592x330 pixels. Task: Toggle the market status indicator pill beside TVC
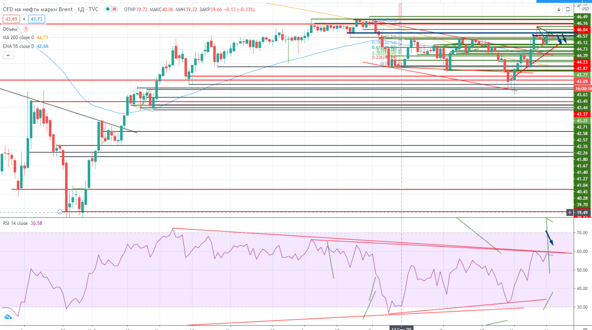111,9
